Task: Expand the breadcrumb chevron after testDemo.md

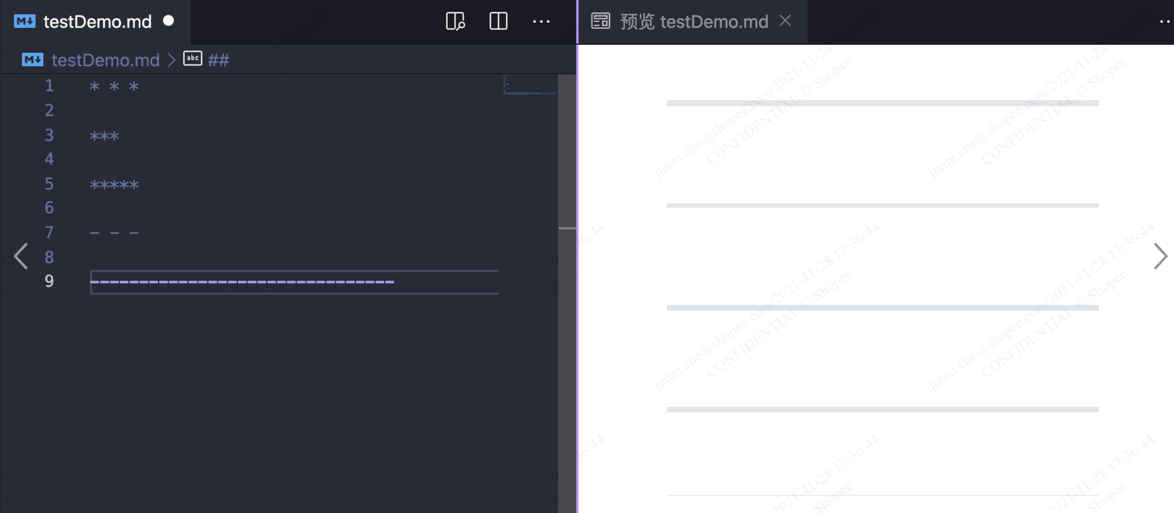Action: [x=171, y=59]
